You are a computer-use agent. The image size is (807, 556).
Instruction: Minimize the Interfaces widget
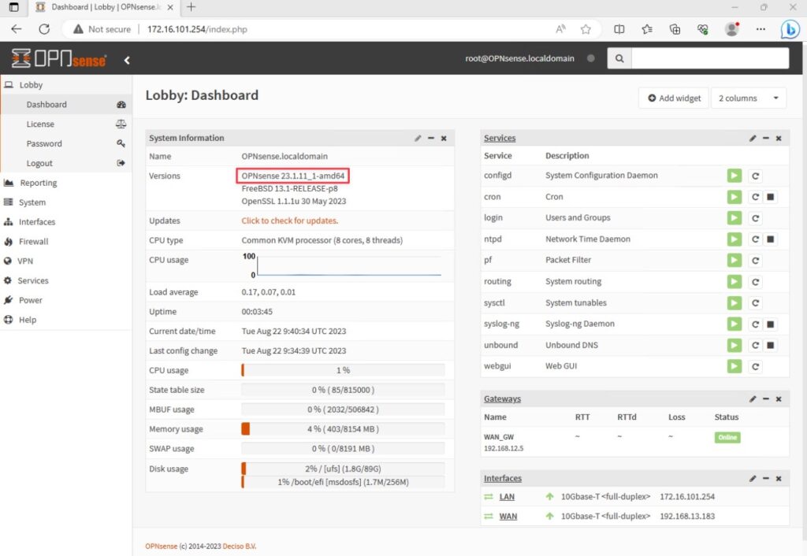click(x=766, y=478)
